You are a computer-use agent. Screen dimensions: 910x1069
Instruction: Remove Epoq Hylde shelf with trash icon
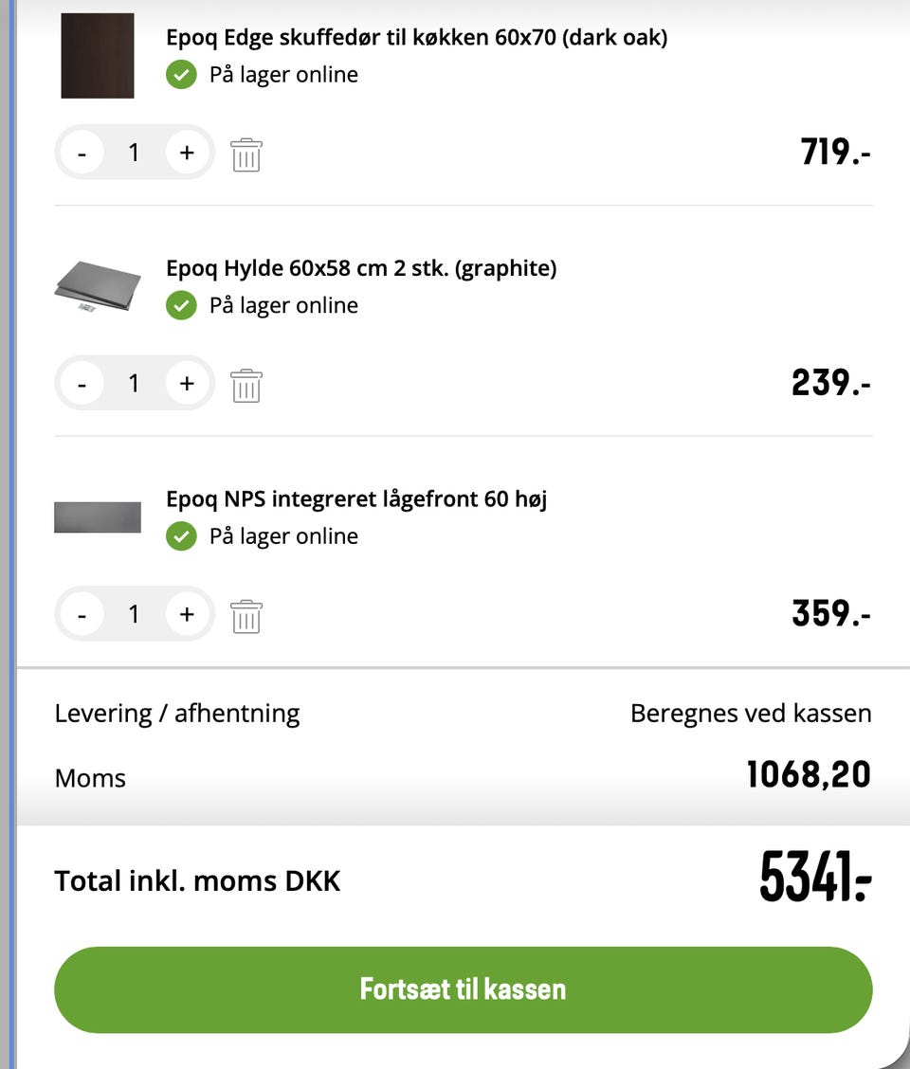point(246,385)
